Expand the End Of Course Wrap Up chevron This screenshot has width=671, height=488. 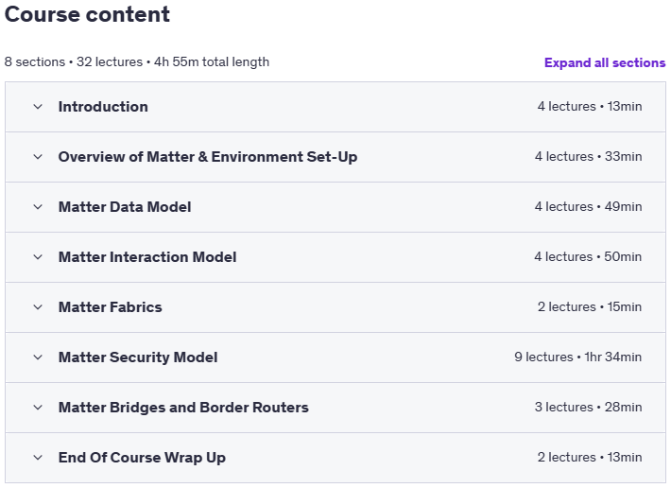pyautogui.click(x=38, y=457)
